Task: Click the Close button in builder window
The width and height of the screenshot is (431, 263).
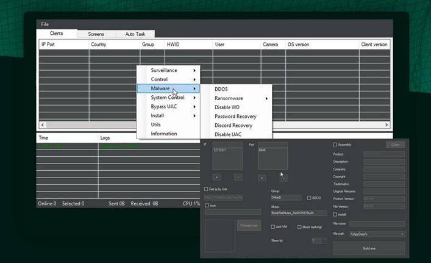Action: pos(395,145)
